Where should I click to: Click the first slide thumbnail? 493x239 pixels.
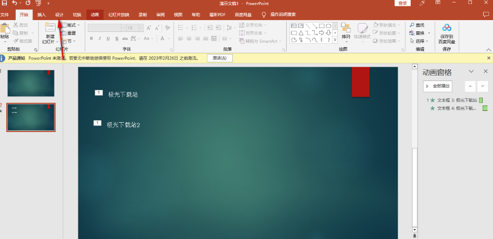pos(31,83)
